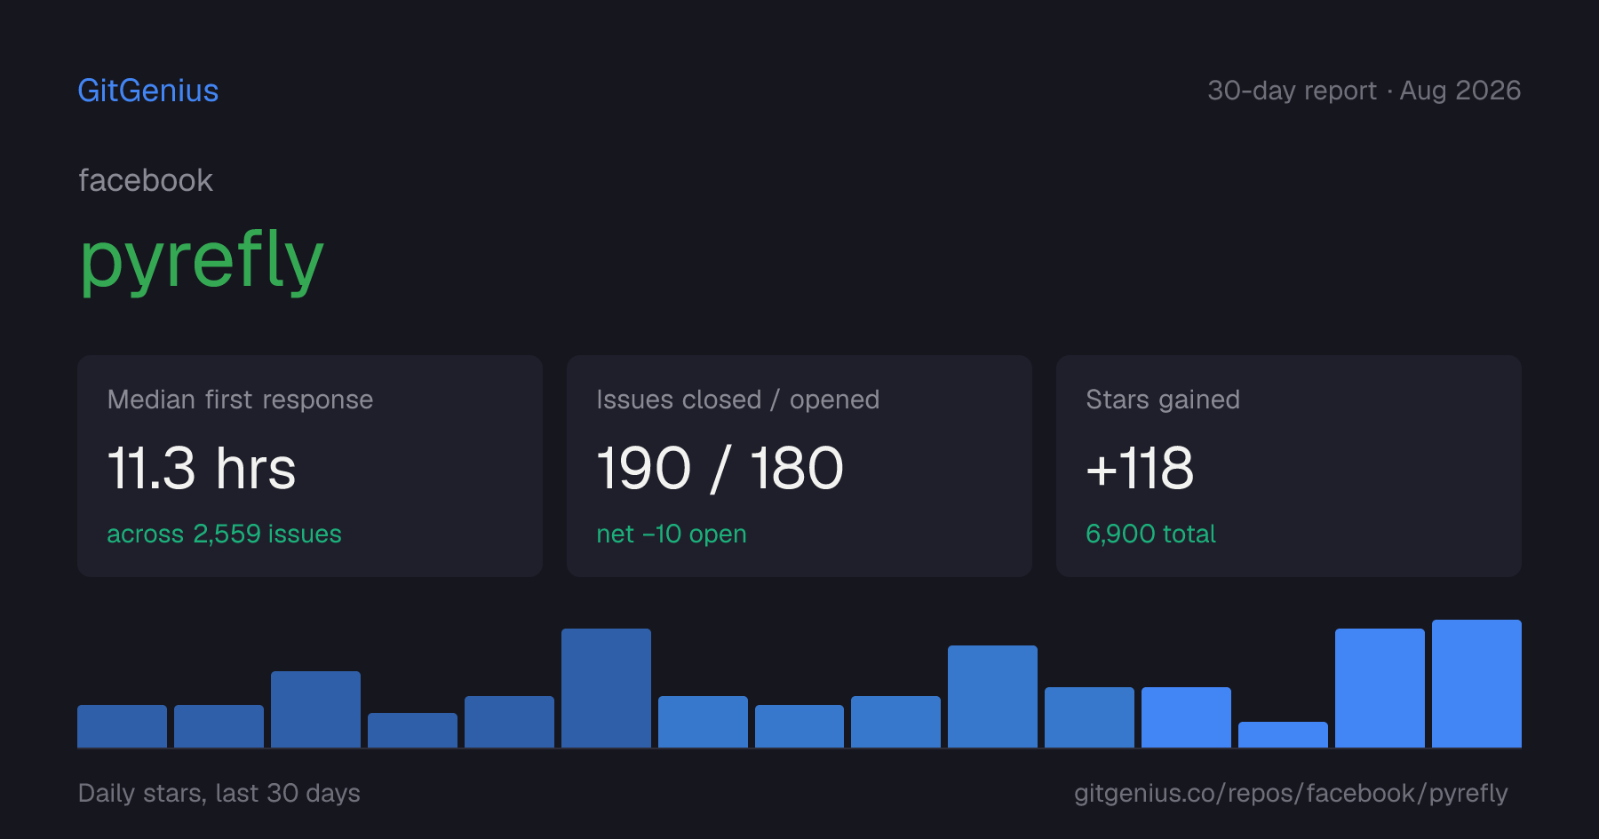
Task: Click the "Stars gained" label
Action: click(x=1163, y=400)
